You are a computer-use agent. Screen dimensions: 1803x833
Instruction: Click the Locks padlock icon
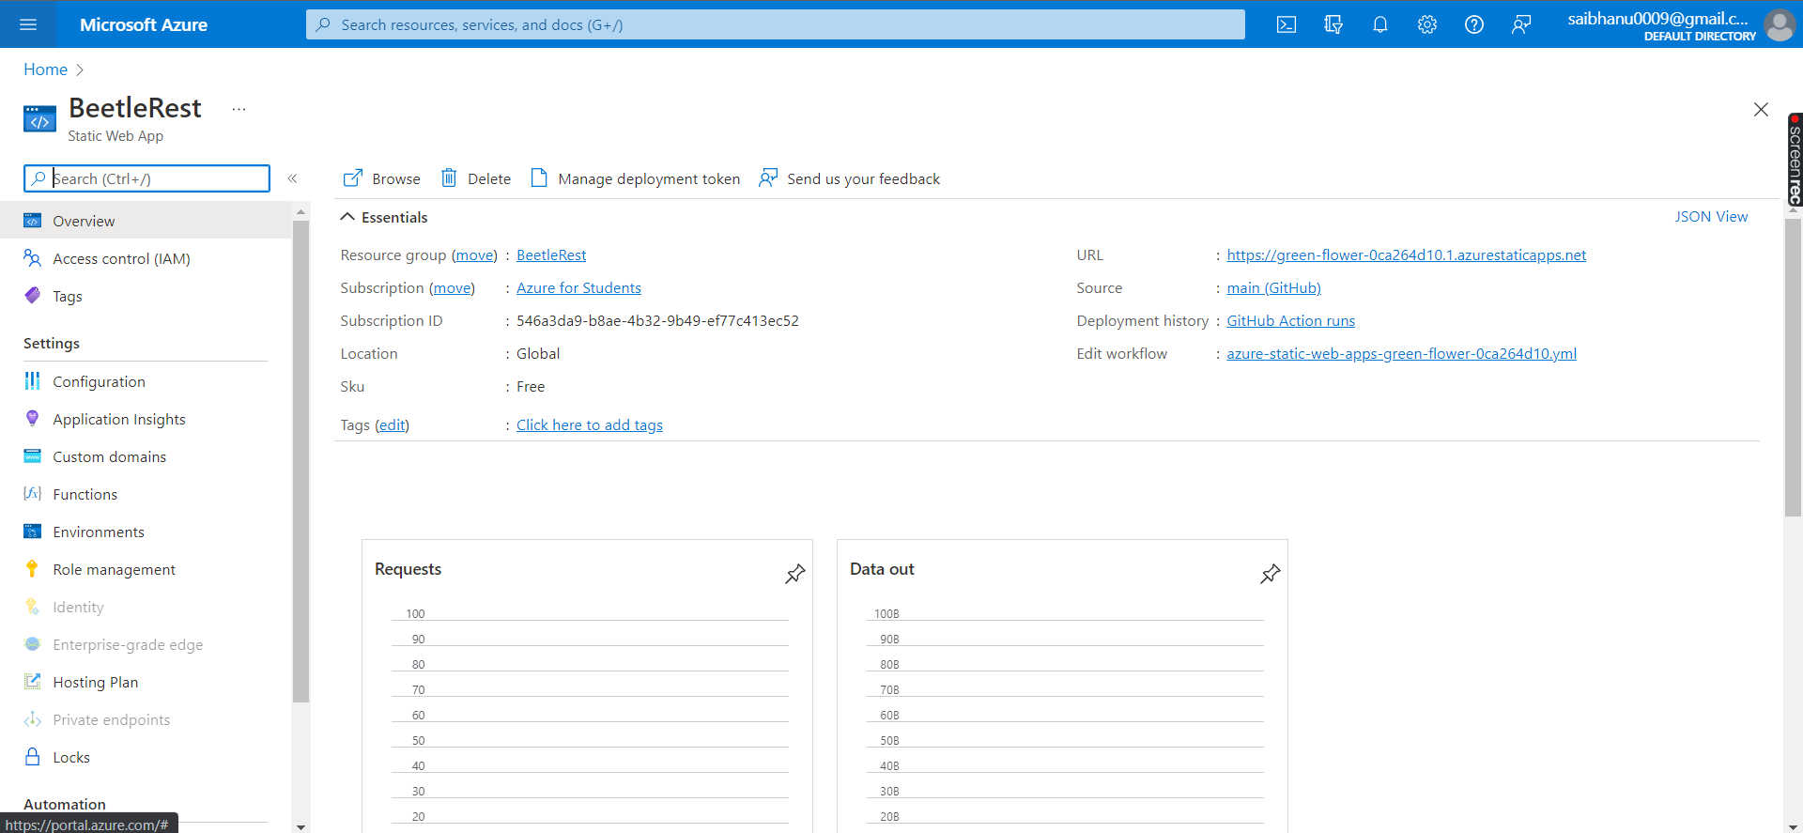click(x=32, y=756)
